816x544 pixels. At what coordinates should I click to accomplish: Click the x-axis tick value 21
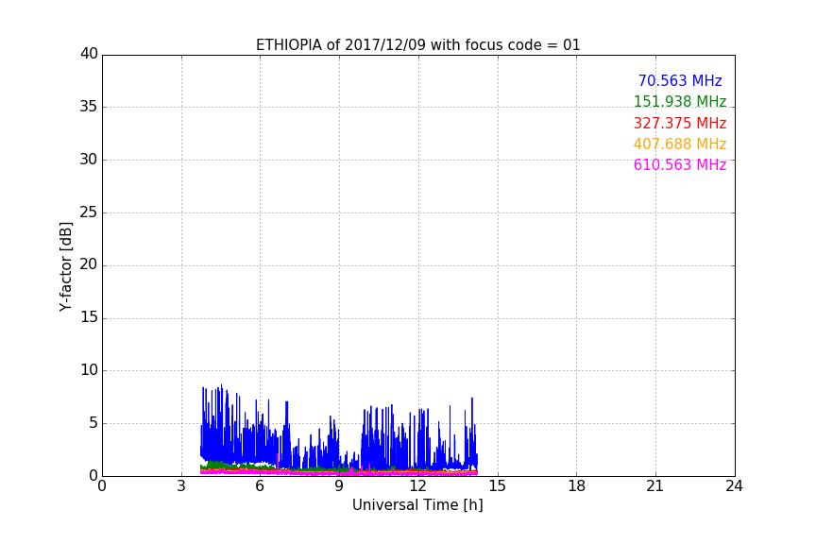coord(655,486)
